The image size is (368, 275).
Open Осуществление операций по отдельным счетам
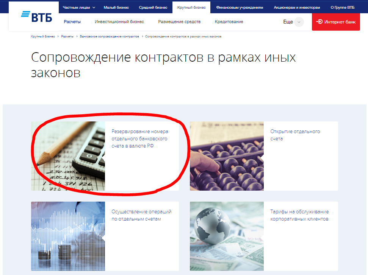click(x=141, y=215)
